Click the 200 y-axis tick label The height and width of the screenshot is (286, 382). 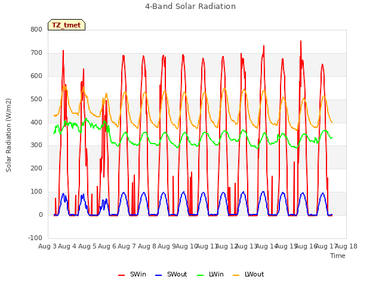36,168
